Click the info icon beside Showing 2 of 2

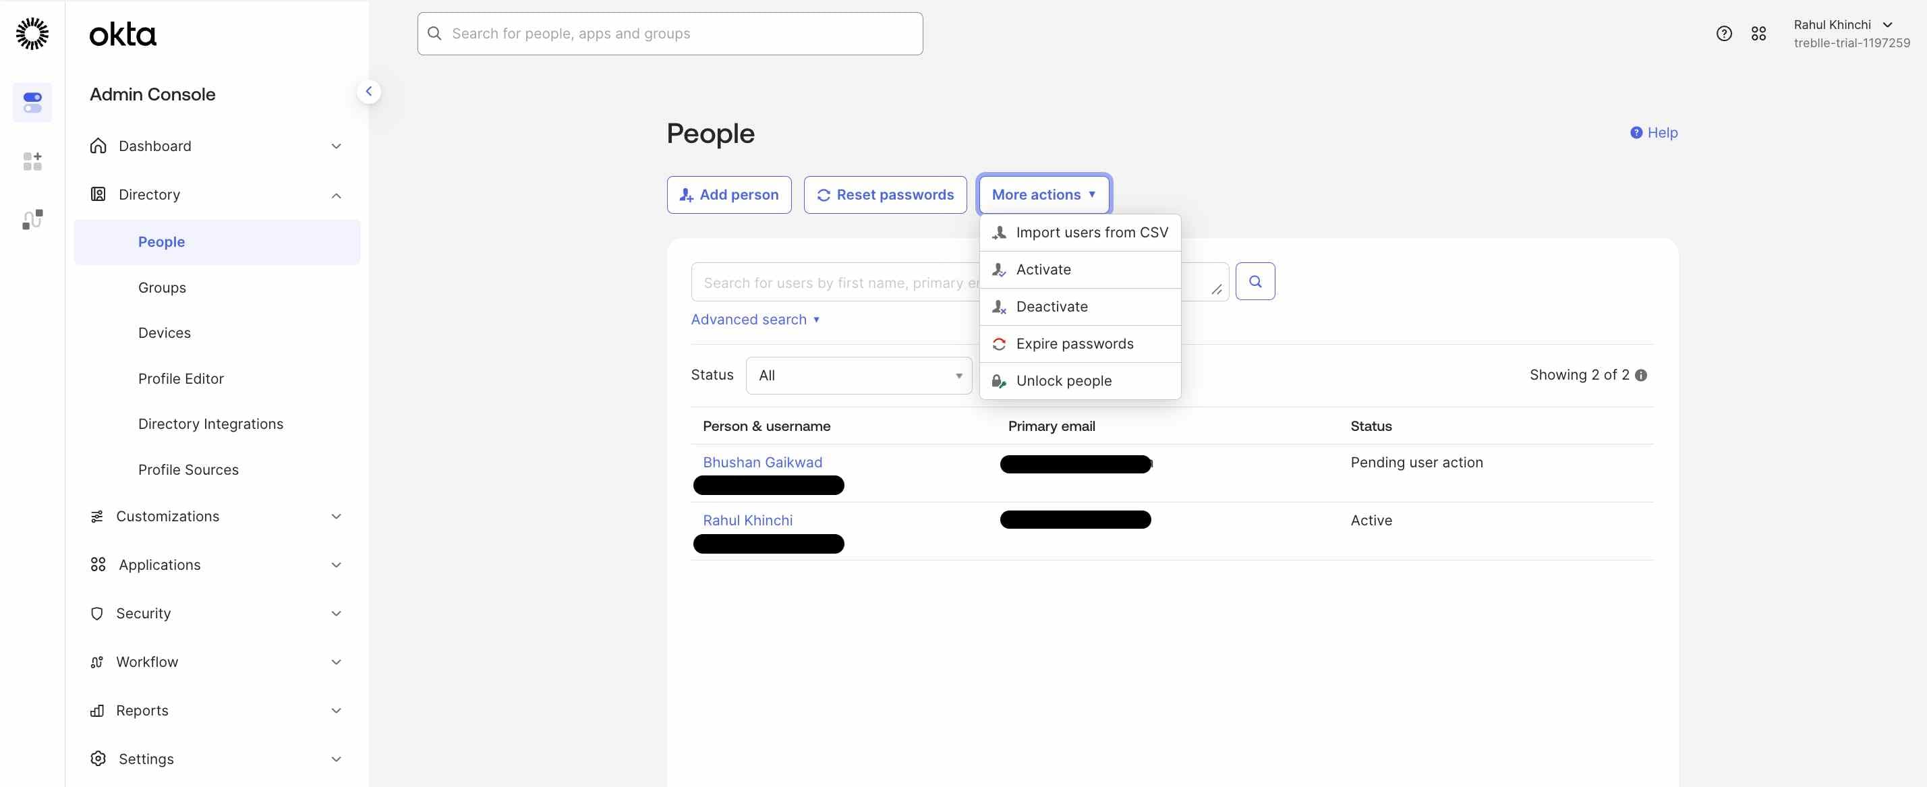point(1640,376)
